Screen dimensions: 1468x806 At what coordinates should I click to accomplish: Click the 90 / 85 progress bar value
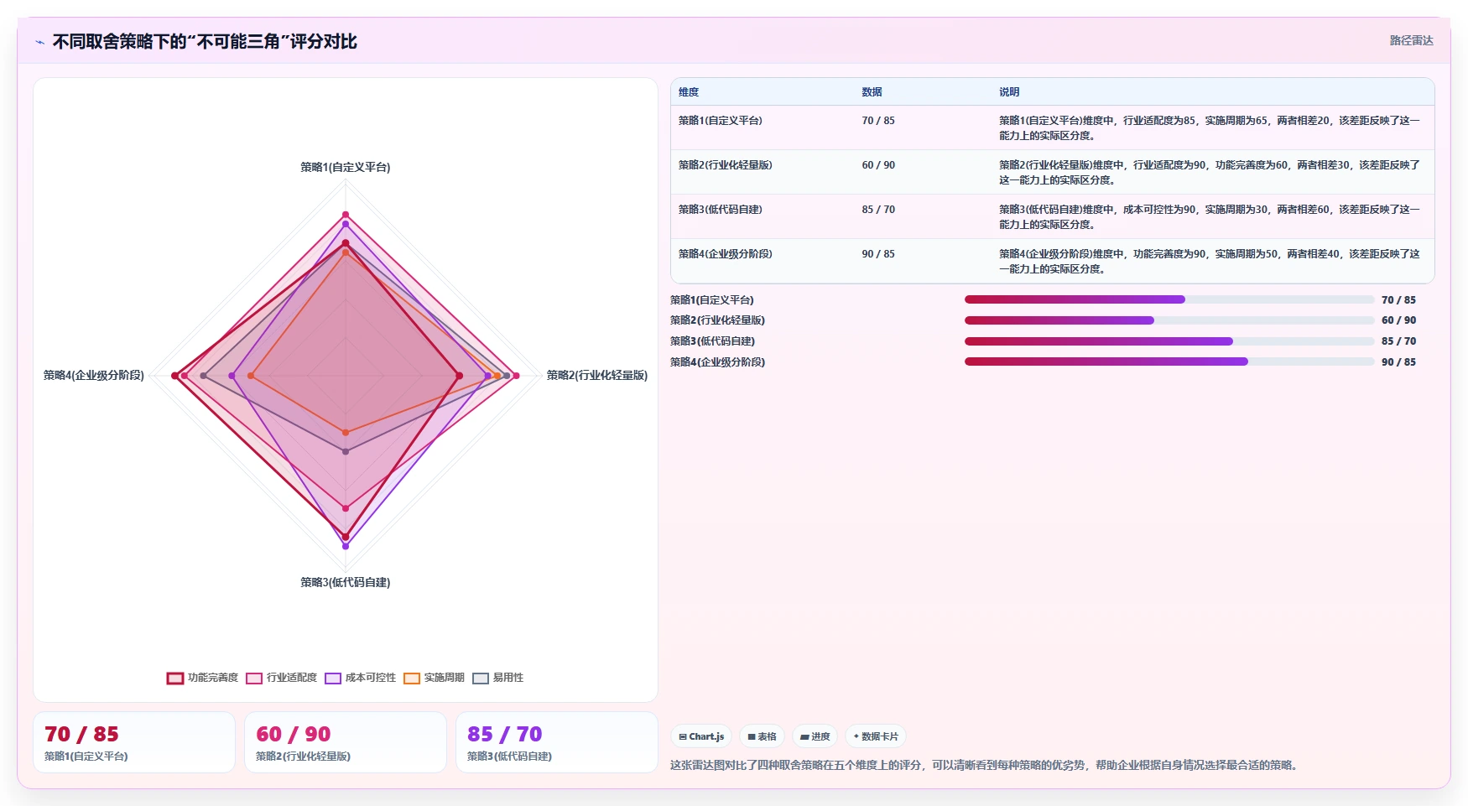coord(1398,362)
